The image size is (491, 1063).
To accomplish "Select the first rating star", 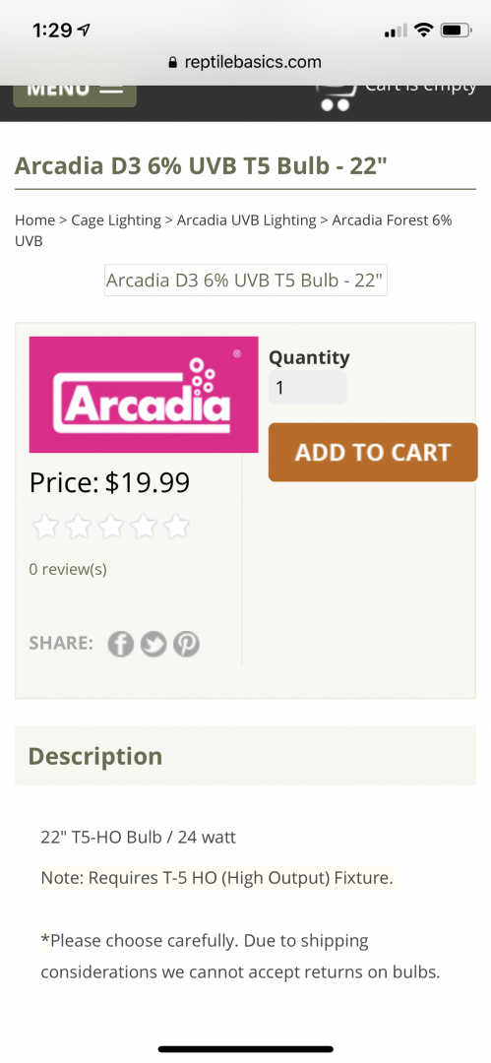I will 45,526.
